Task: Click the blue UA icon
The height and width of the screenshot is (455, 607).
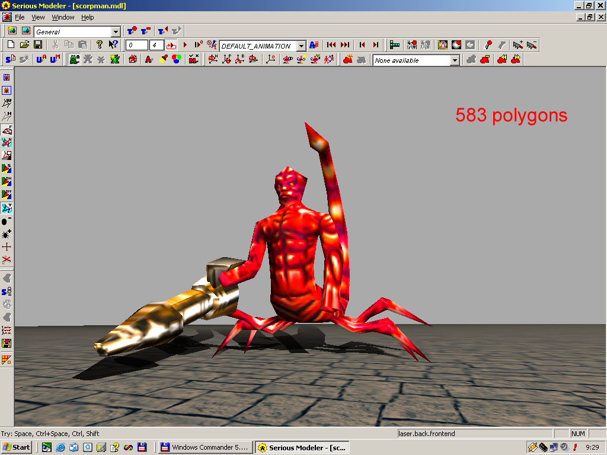Action: point(41,59)
